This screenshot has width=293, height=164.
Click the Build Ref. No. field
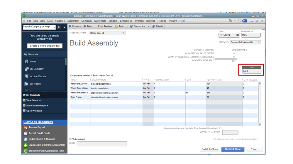(250, 35)
